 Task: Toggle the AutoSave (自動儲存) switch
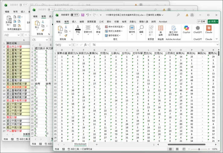[75, 15]
